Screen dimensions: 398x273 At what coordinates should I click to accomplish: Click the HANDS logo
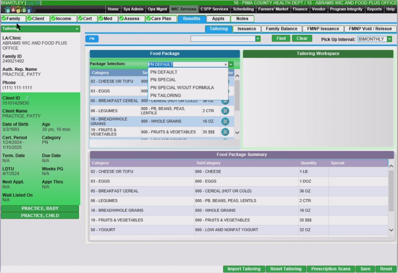(19, 10)
